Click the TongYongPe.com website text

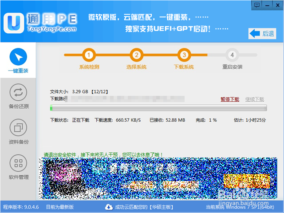coord(52,29)
